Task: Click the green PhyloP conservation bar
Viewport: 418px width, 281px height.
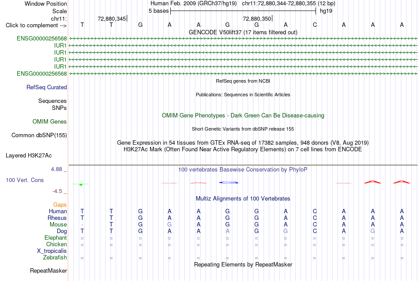Action: point(81,184)
